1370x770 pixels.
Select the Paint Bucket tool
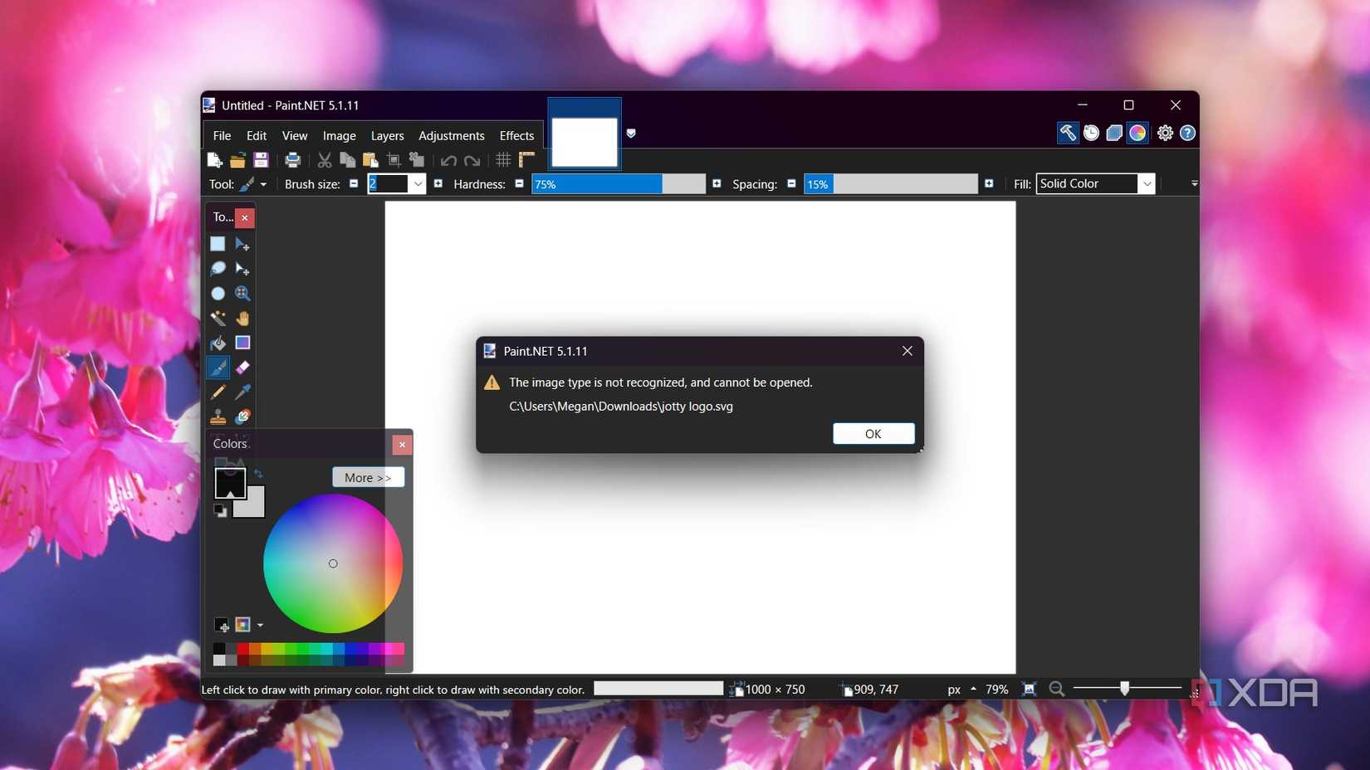tap(218, 343)
